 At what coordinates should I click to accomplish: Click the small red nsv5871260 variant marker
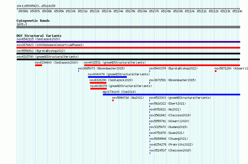(216, 71)
